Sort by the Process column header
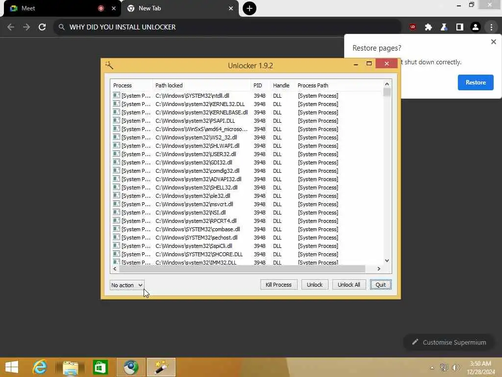502x377 pixels. click(131, 85)
